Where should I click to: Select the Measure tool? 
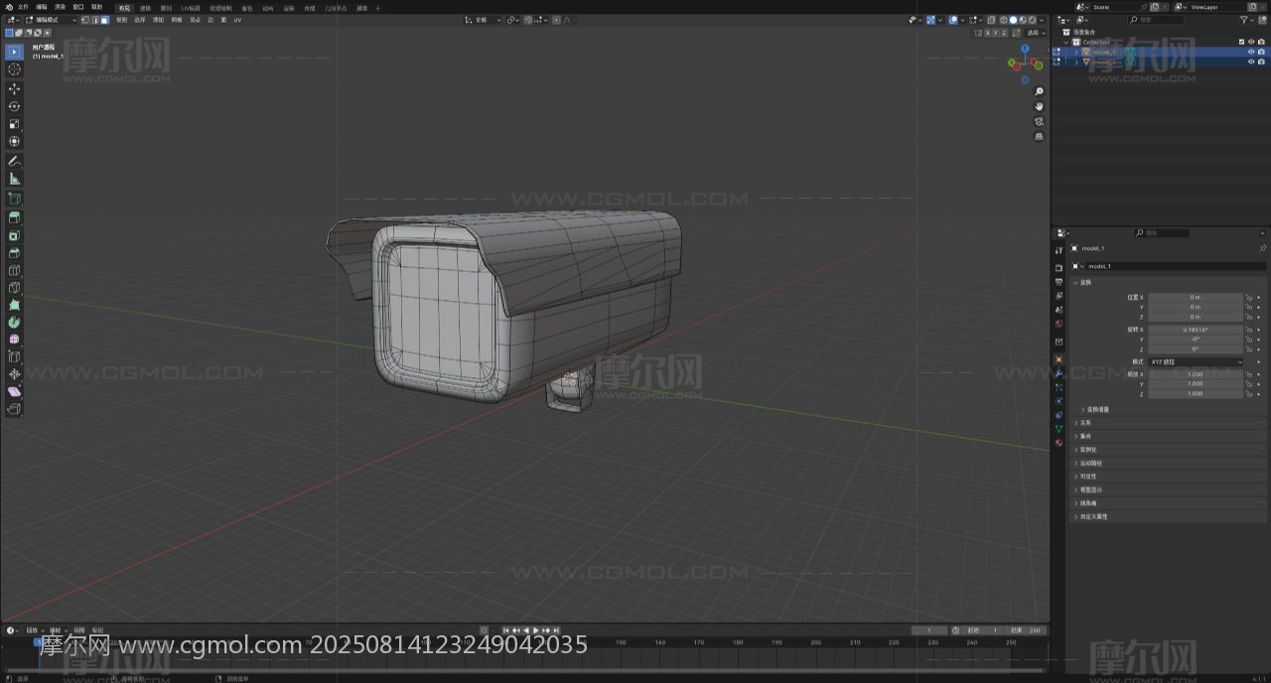(x=14, y=179)
